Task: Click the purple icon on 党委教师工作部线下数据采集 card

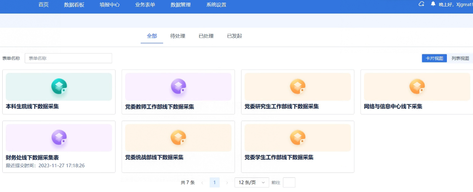Action: click(x=178, y=86)
